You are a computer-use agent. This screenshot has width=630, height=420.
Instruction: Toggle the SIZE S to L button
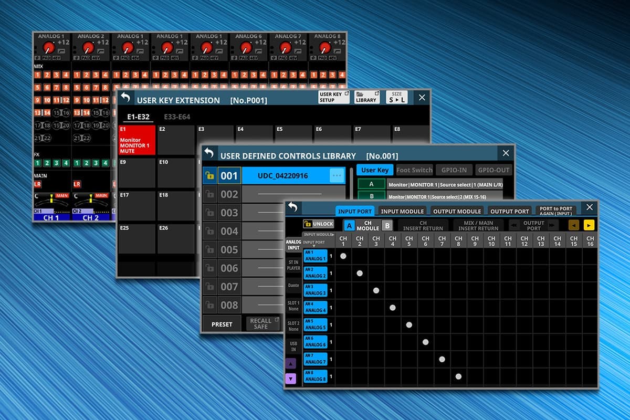(396, 97)
